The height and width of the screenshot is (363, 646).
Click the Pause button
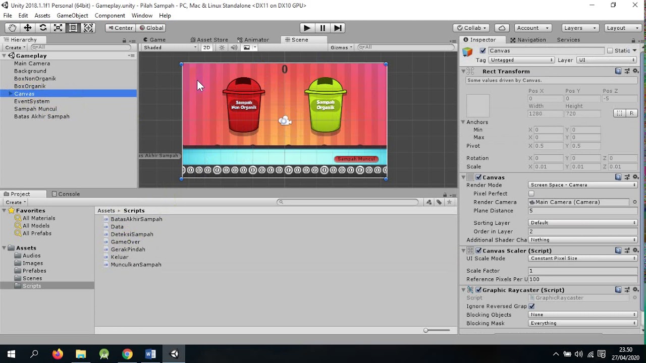tap(322, 28)
